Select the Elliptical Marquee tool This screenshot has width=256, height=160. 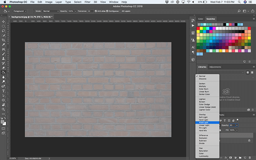[3, 26]
